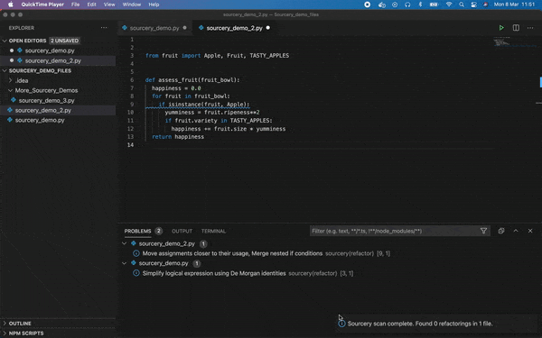Collapse the More_Sourcery_Demos folder
Image resolution: width=542 pixels, height=338 pixels.
click(x=11, y=90)
